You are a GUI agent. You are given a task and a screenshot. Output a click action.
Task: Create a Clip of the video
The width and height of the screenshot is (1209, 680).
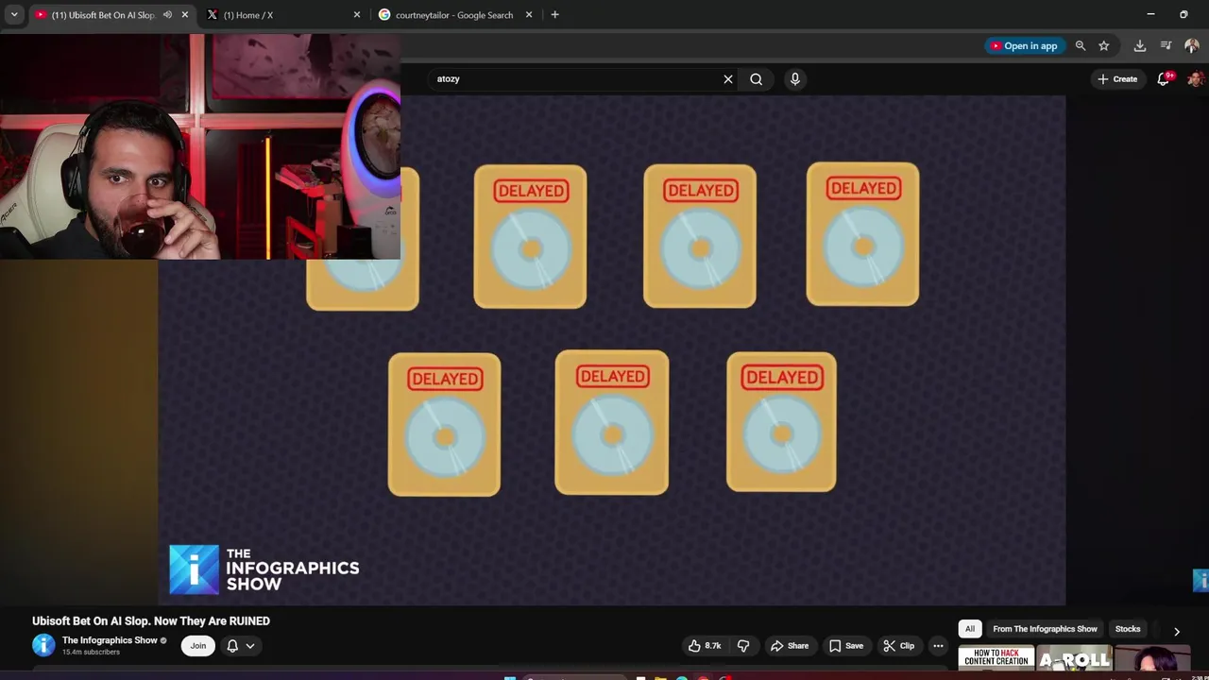898,646
